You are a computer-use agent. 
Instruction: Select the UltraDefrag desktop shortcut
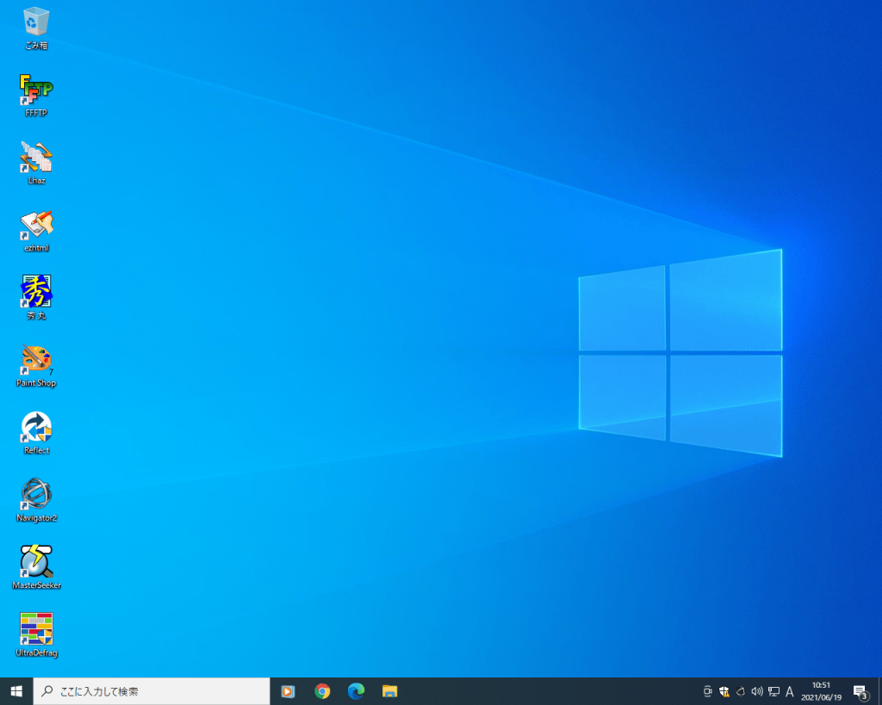36,635
